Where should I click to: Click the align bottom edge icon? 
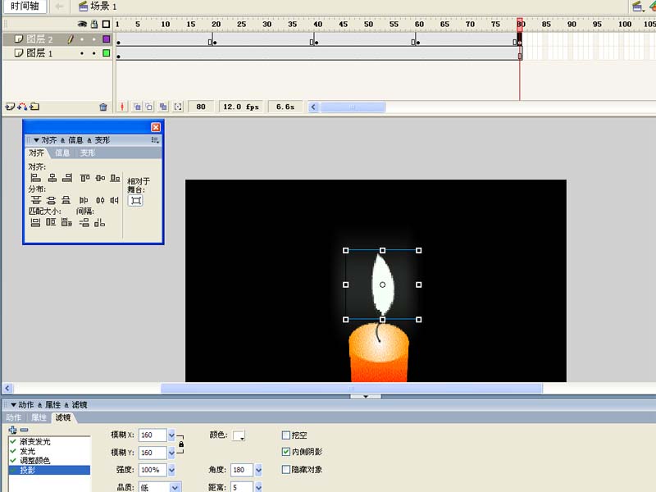click(115, 178)
